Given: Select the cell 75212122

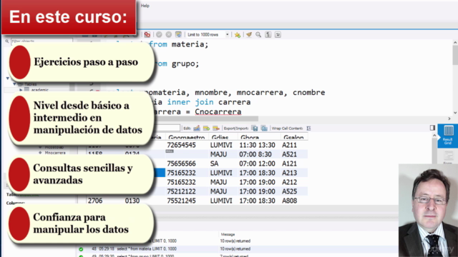Looking at the screenshot, I should pos(181,191).
